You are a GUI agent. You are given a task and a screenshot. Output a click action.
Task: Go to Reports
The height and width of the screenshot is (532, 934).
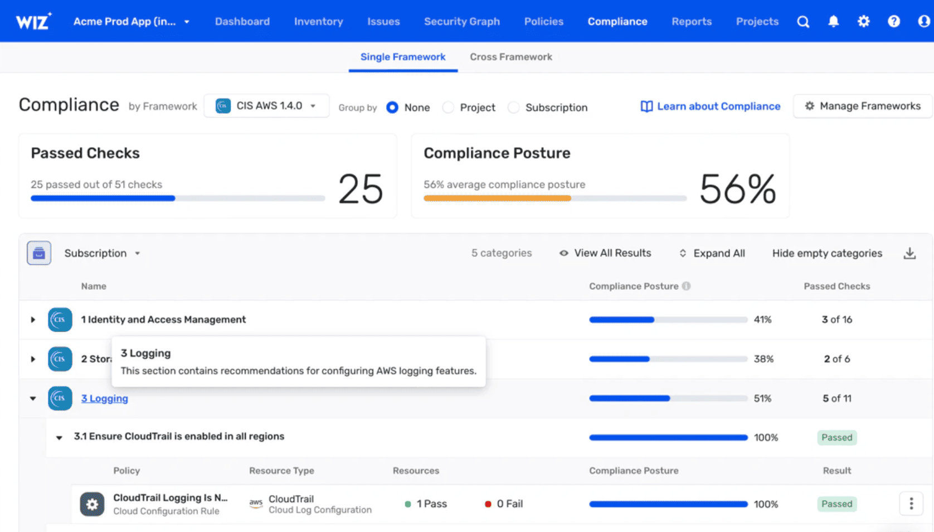pos(691,21)
